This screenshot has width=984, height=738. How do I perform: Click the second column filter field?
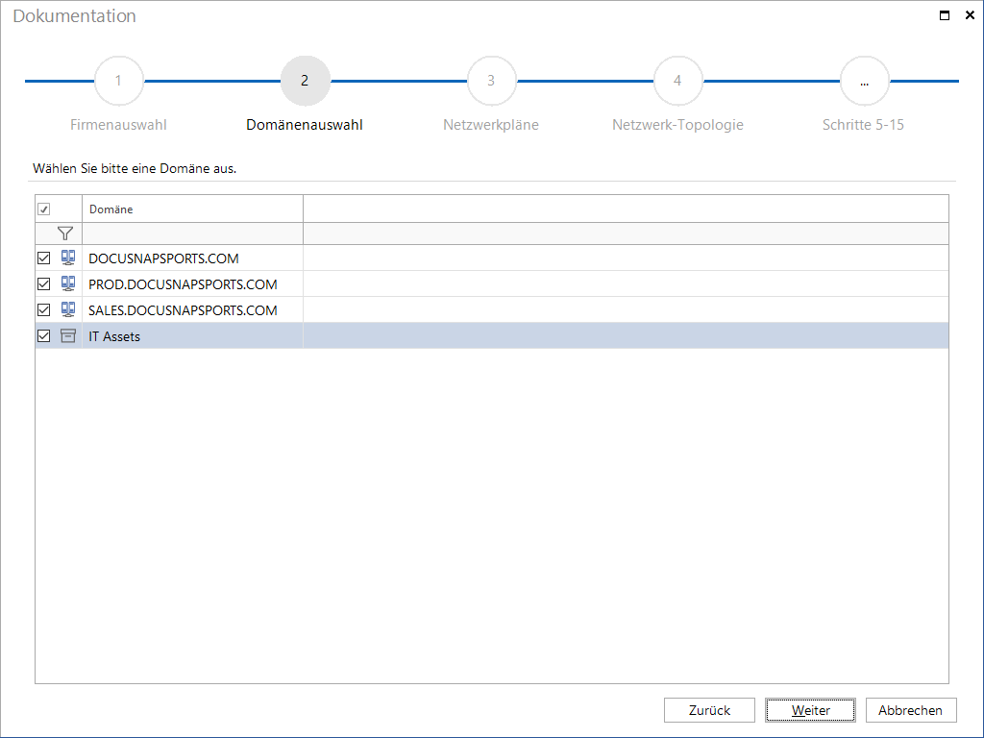tap(626, 234)
